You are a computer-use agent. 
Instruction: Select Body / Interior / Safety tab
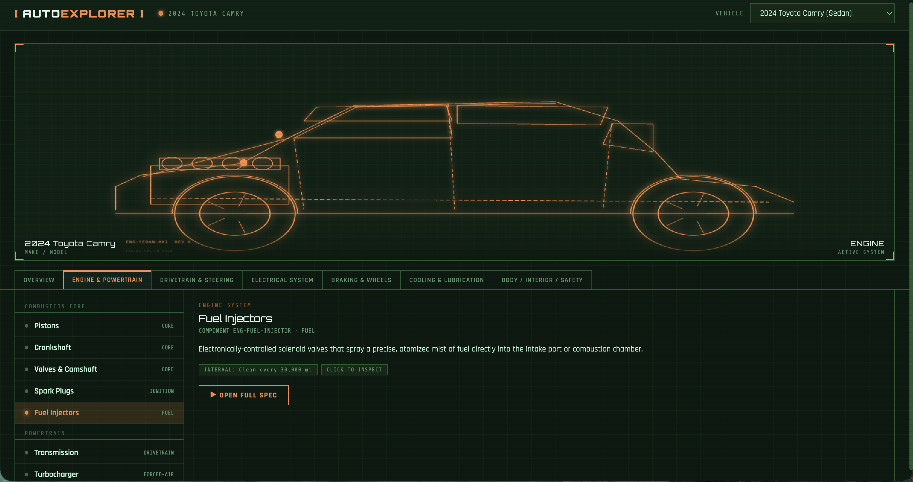pyautogui.click(x=542, y=280)
